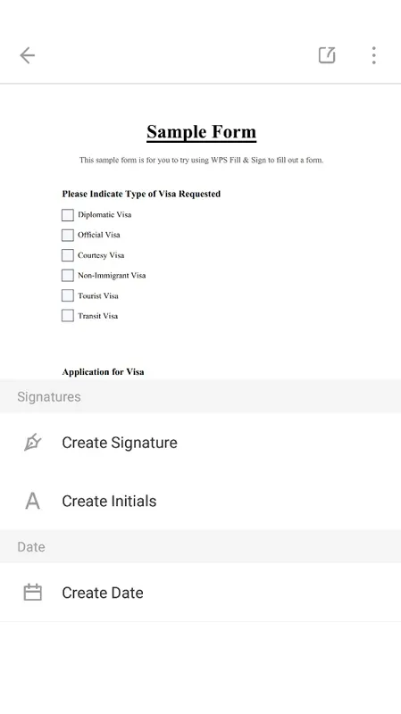The image size is (401, 714).
Task: Check the Diplomatic Visa checkbox
Action: click(68, 215)
